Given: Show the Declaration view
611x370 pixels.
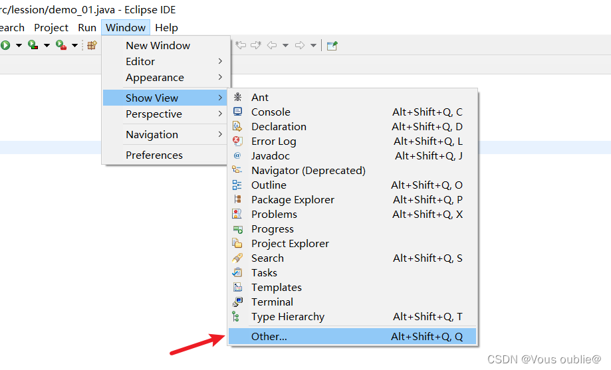Looking at the screenshot, I should coord(352,127).
